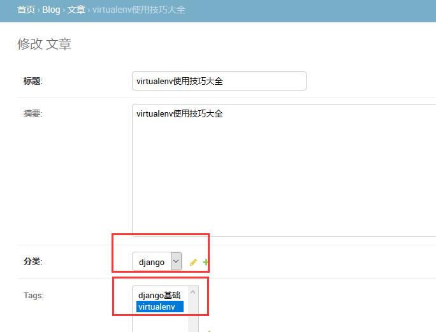Open the 分类 category dropdown showing django

pyautogui.click(x=157, y=261)
